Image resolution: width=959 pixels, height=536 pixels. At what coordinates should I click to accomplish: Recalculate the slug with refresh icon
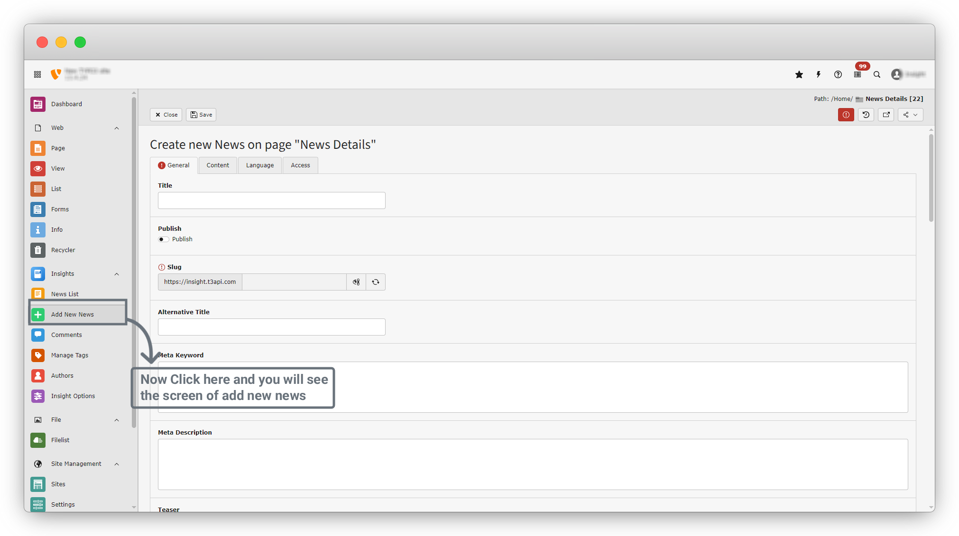pos(376,282)
